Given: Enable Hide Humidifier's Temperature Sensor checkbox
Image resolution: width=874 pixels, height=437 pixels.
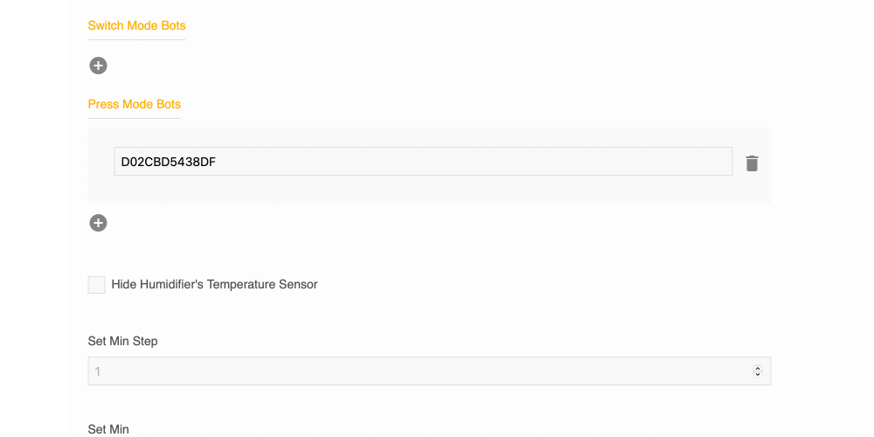Looking at the screenshot, I should [96, 285].
